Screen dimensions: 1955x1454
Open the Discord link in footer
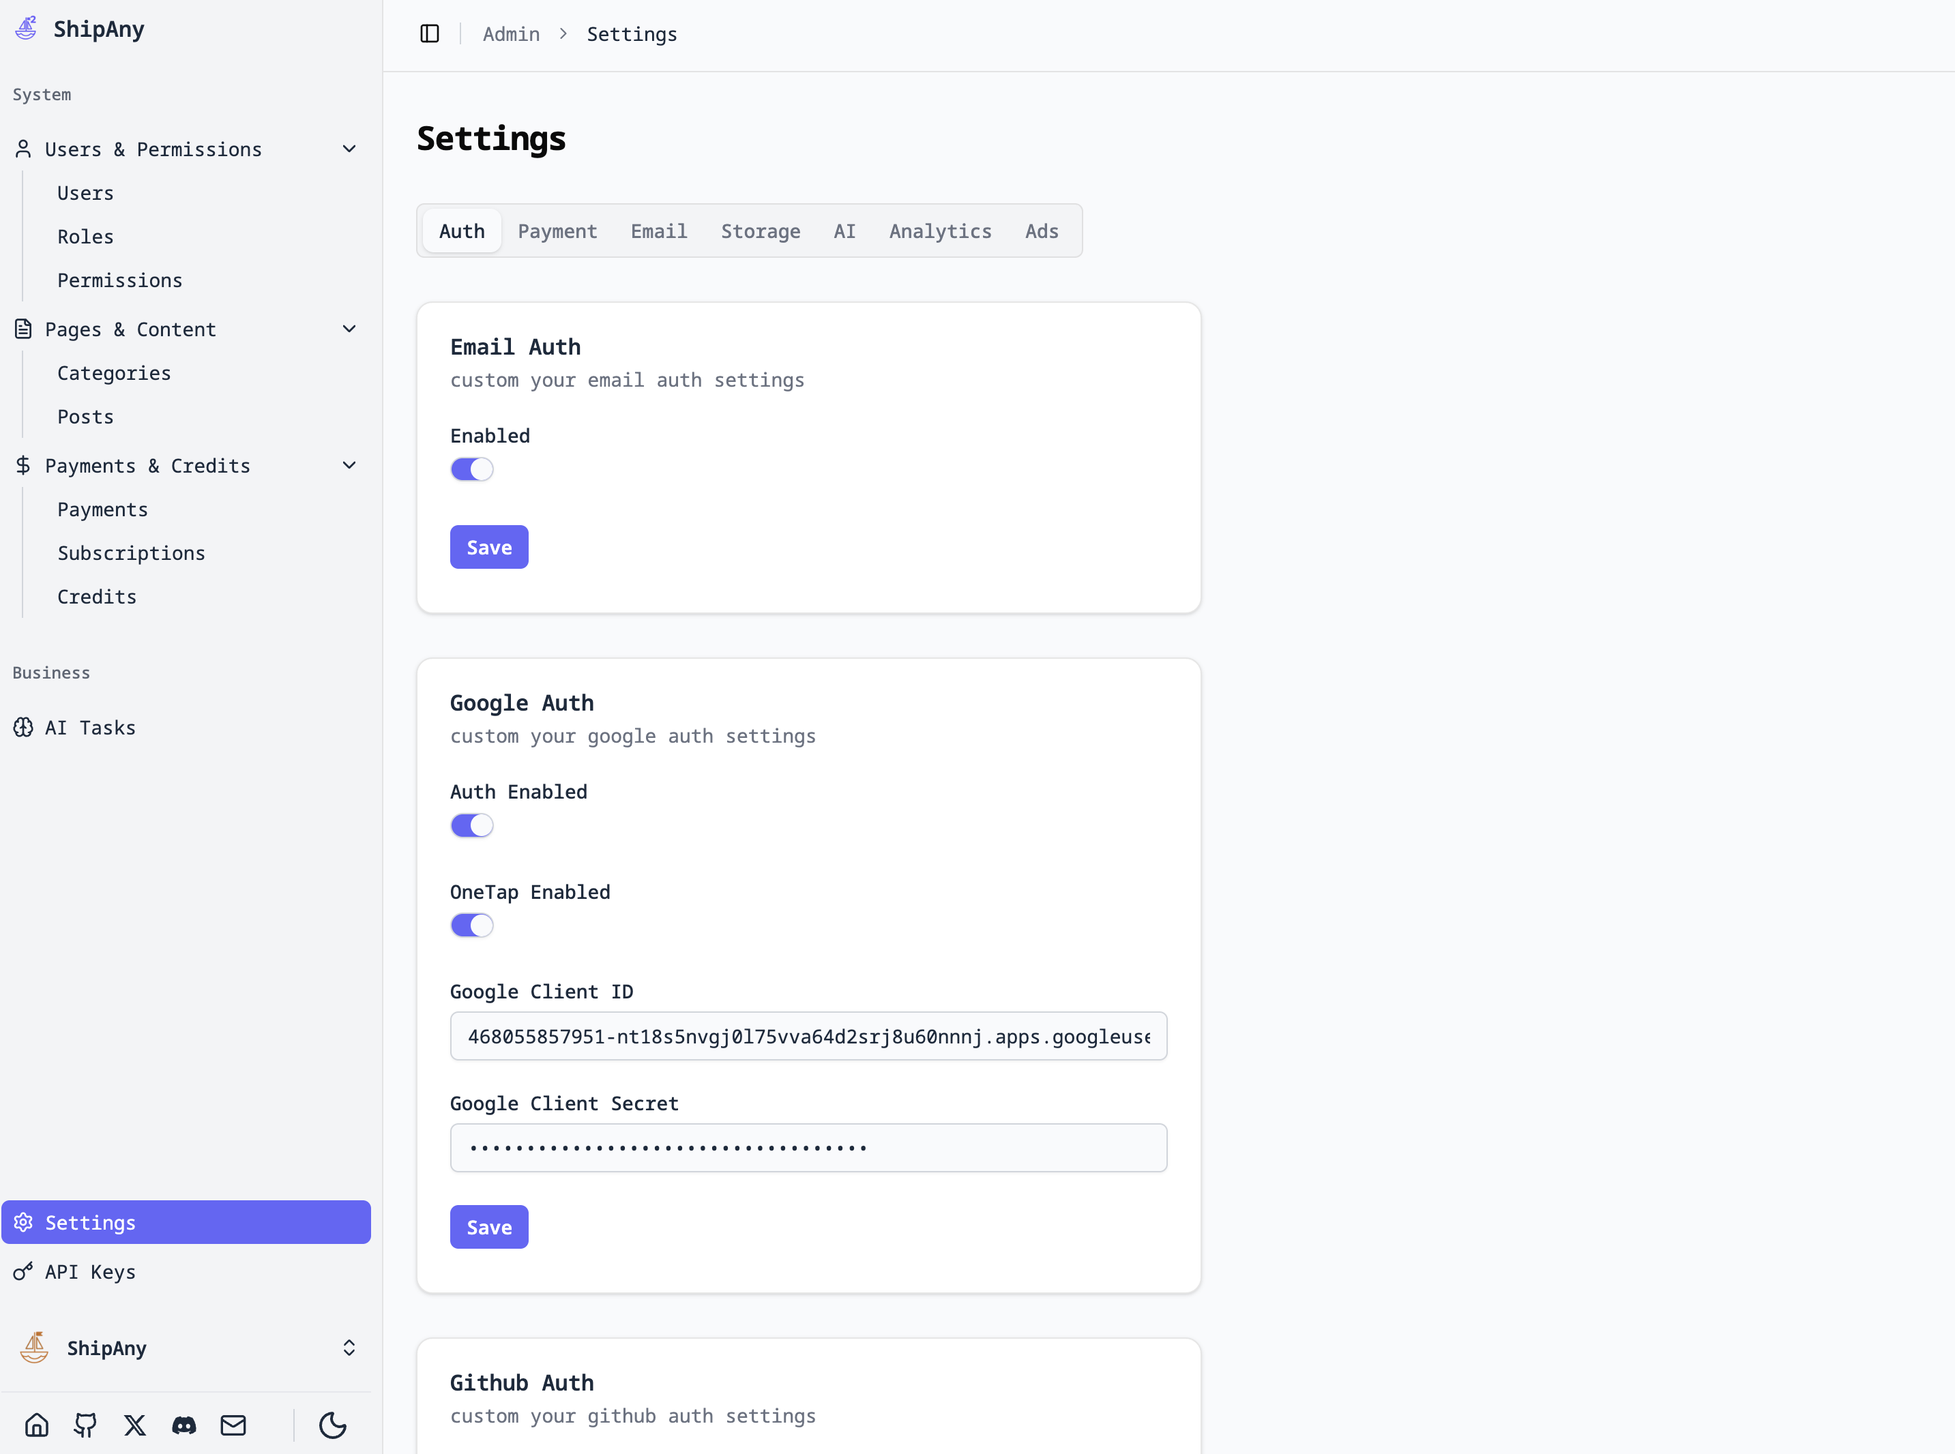pyautogui.click(x=184, y=1424)
